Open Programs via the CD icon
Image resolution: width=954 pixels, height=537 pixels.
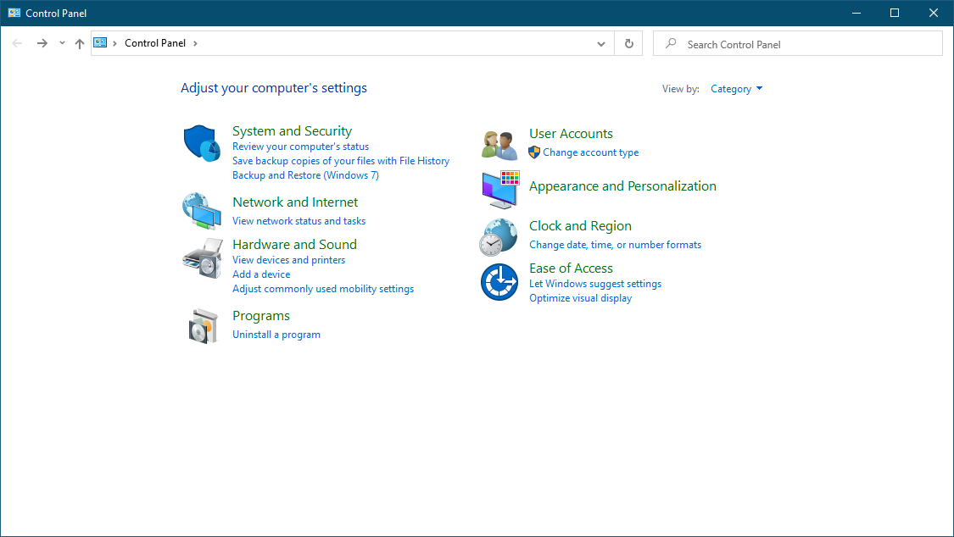coord(201,324)
